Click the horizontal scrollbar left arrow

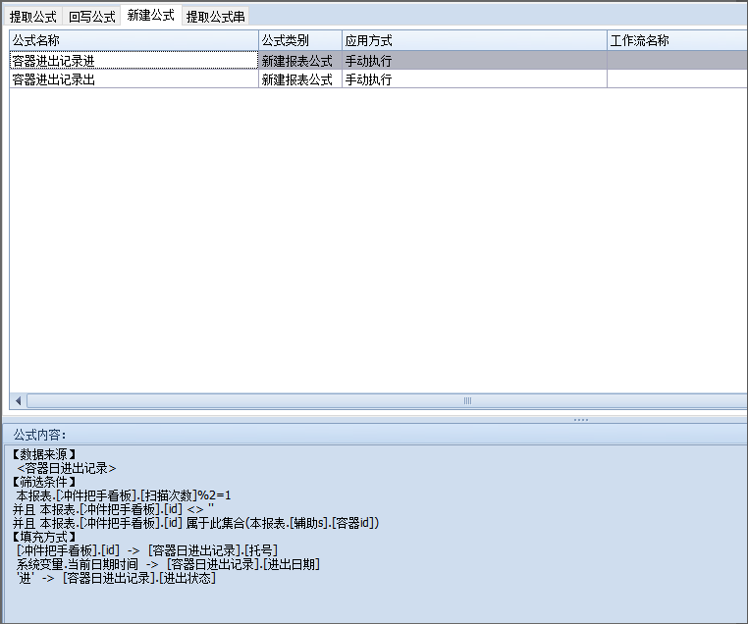[18, 401]
